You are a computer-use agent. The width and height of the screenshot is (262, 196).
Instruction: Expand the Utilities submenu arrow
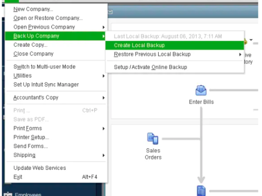click(103, 76)
